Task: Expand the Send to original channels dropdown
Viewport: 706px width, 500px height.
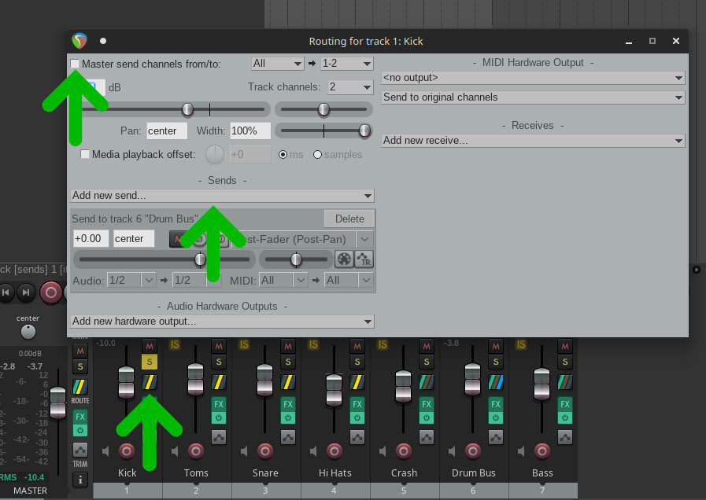Action: tap(533, 97)
